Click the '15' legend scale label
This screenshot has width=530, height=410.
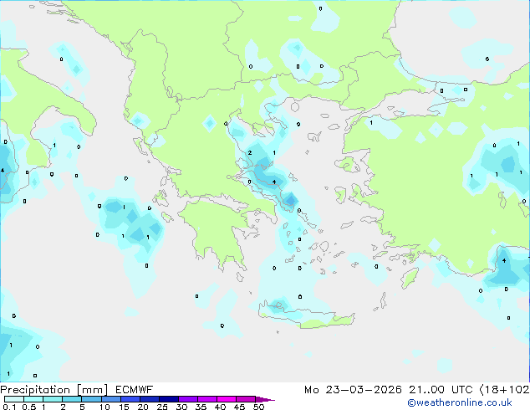[x=124, y=407]
